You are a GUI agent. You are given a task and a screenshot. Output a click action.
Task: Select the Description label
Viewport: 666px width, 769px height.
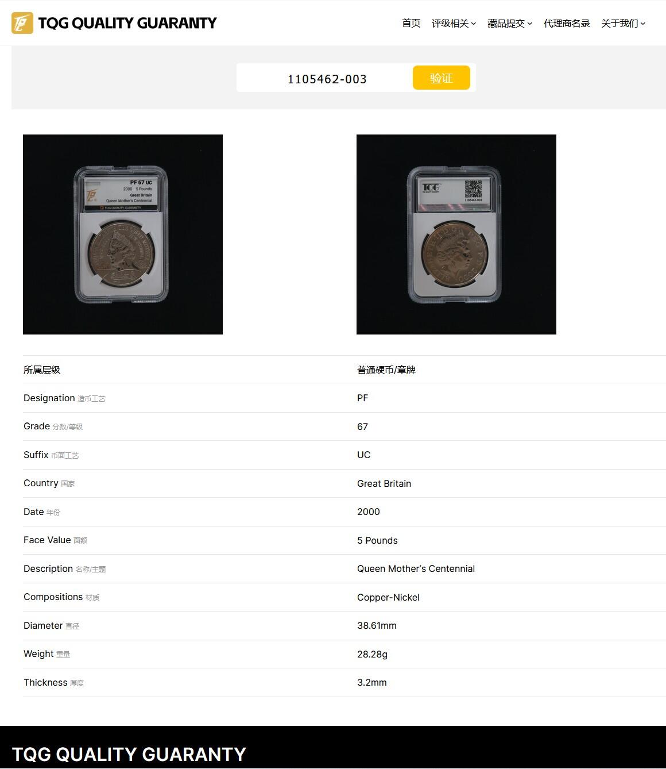click(x=48, y=568)
